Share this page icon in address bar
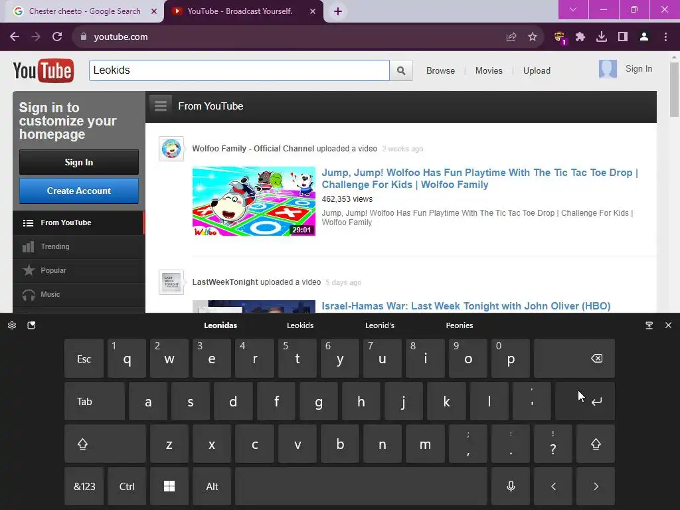This screenshot has width=680, height=510. point(511,37)
